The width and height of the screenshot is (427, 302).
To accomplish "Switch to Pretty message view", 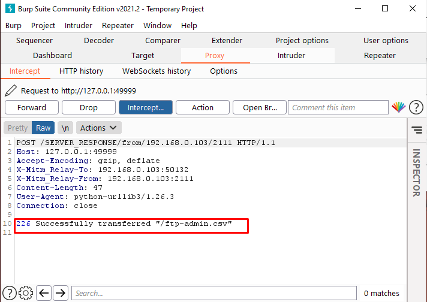I will tap(18, 128).
